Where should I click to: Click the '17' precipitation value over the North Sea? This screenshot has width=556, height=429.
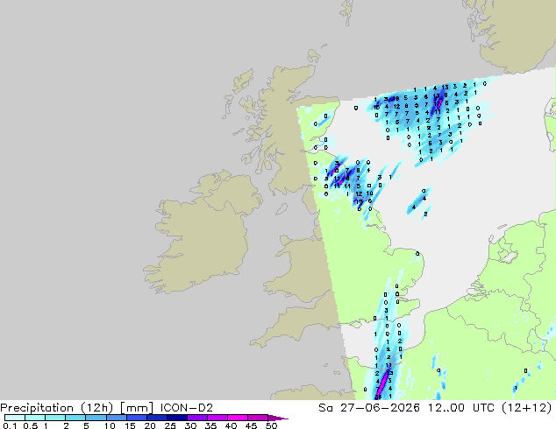point(438,103)
